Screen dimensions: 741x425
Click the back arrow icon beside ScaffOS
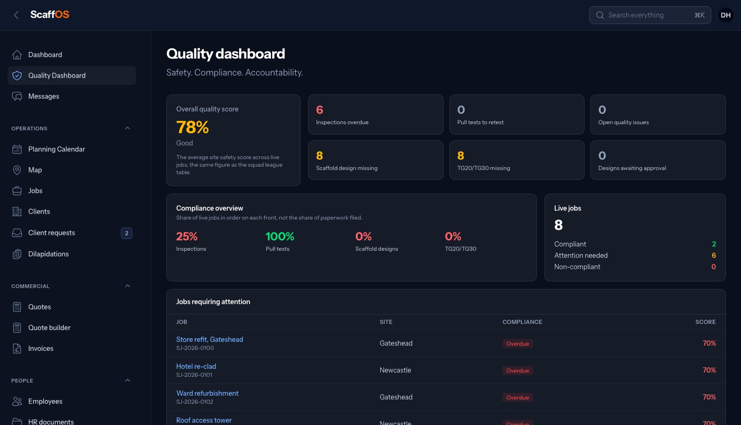pyautogui.click(x=16, y=15)
